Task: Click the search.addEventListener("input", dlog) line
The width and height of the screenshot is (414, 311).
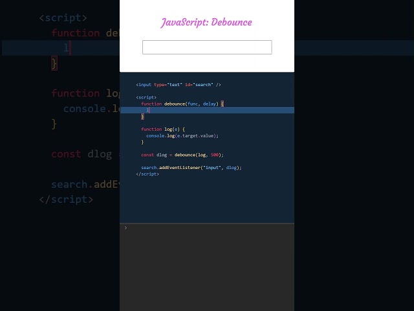Action: pyautogui.click(x=191, y=167)
